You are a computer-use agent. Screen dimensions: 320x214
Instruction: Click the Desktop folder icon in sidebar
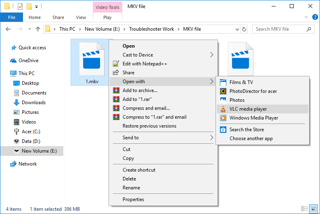click(x=16, y=83)
